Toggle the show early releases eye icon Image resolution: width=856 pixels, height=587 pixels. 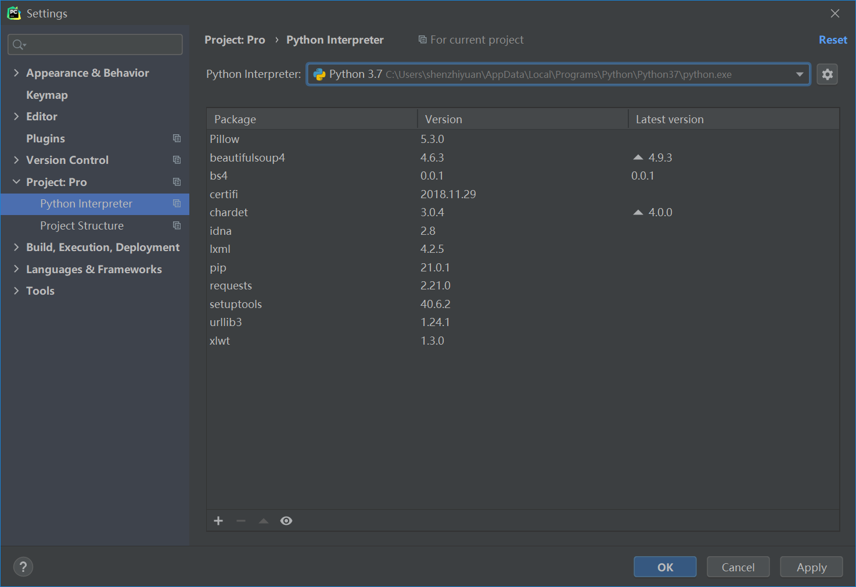point(286,521)
